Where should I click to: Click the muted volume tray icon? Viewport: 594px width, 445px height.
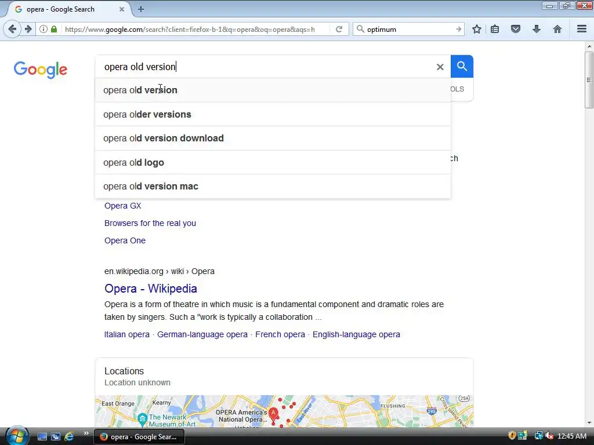[549, 436]
